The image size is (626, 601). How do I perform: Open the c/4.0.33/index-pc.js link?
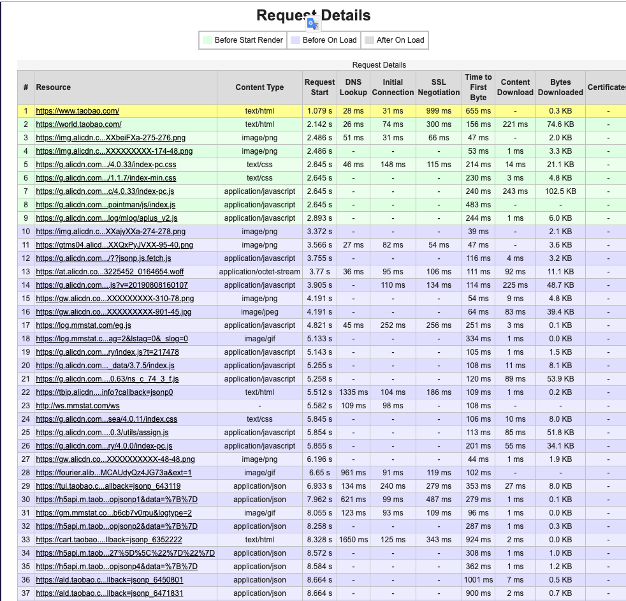point(105,191)
